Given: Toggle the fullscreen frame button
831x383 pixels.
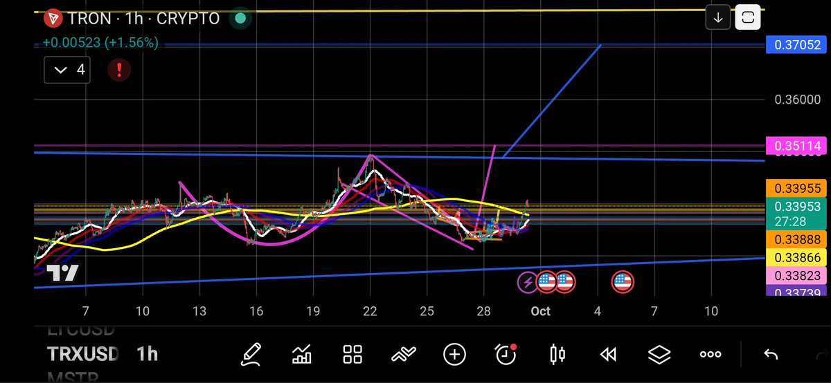Looking at the screenshot, I should pyautogui.click(x=748, y=18).
